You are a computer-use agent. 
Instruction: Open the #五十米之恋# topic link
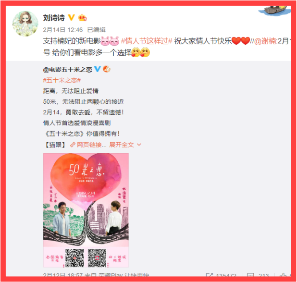click(x=62, y=80)
